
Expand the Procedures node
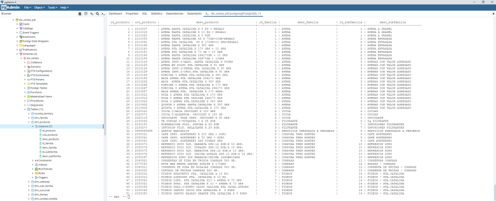(x=25, y=100)
